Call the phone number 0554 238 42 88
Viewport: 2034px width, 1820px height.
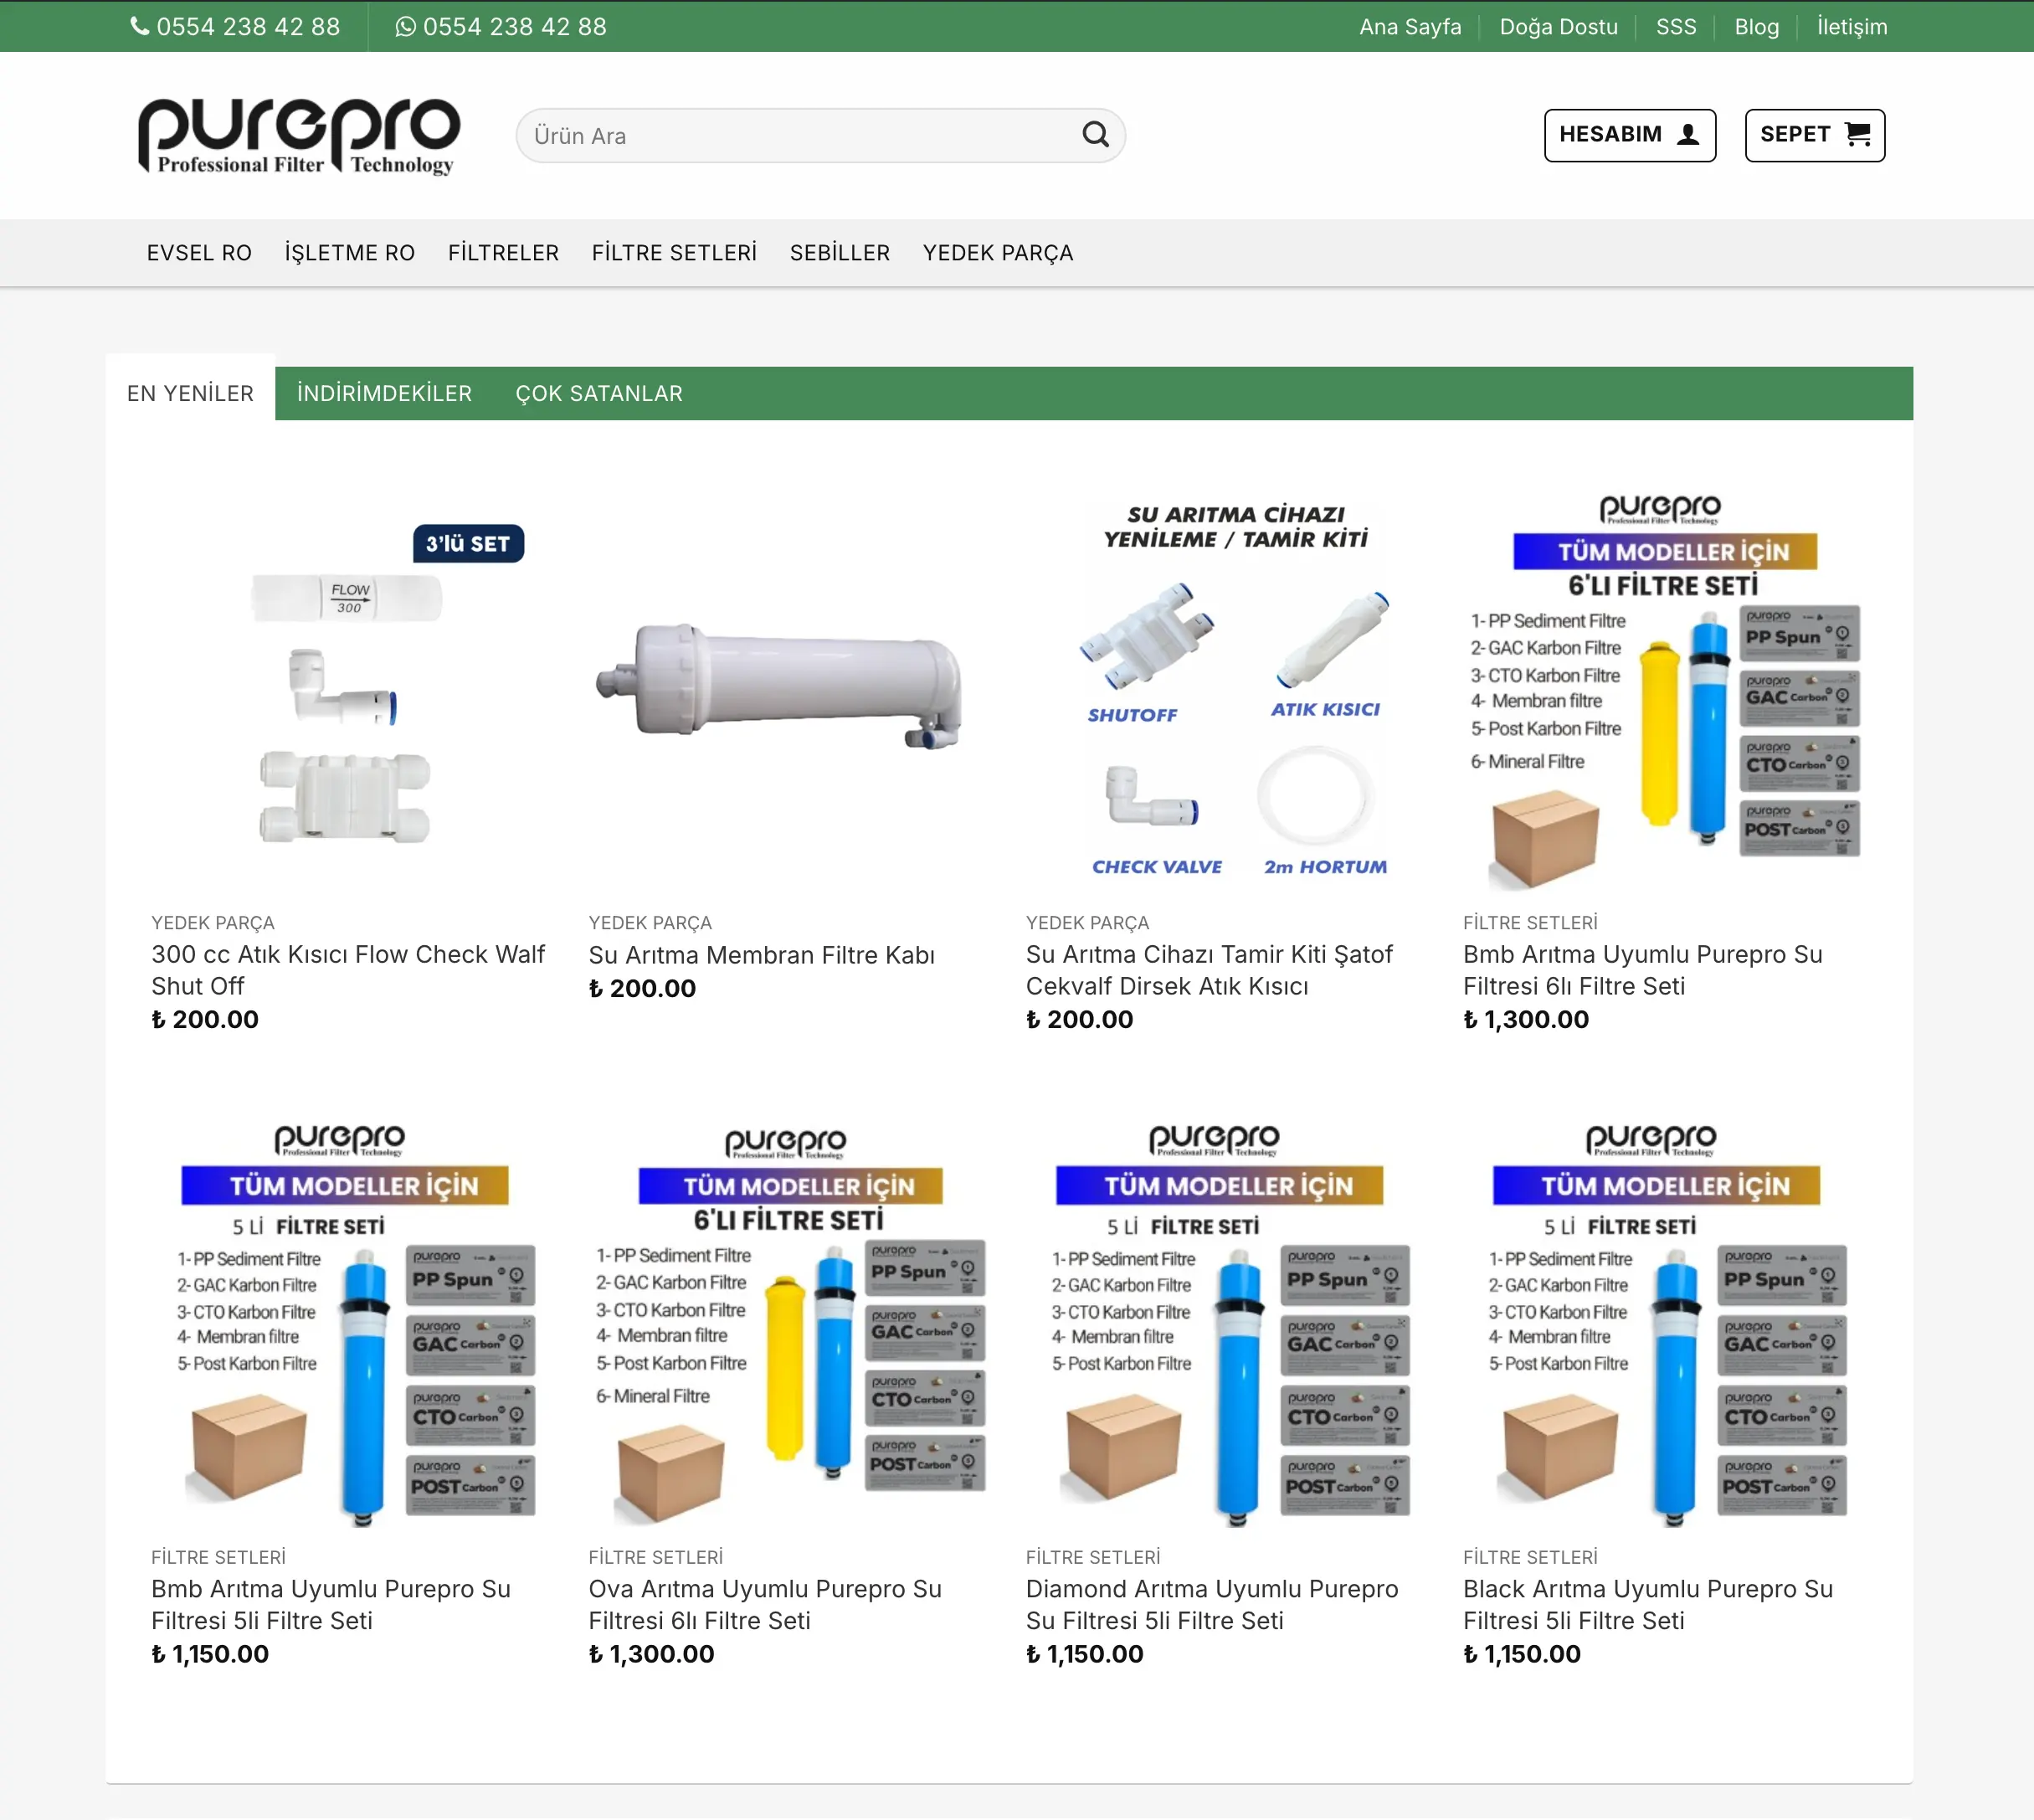(248, 26)
